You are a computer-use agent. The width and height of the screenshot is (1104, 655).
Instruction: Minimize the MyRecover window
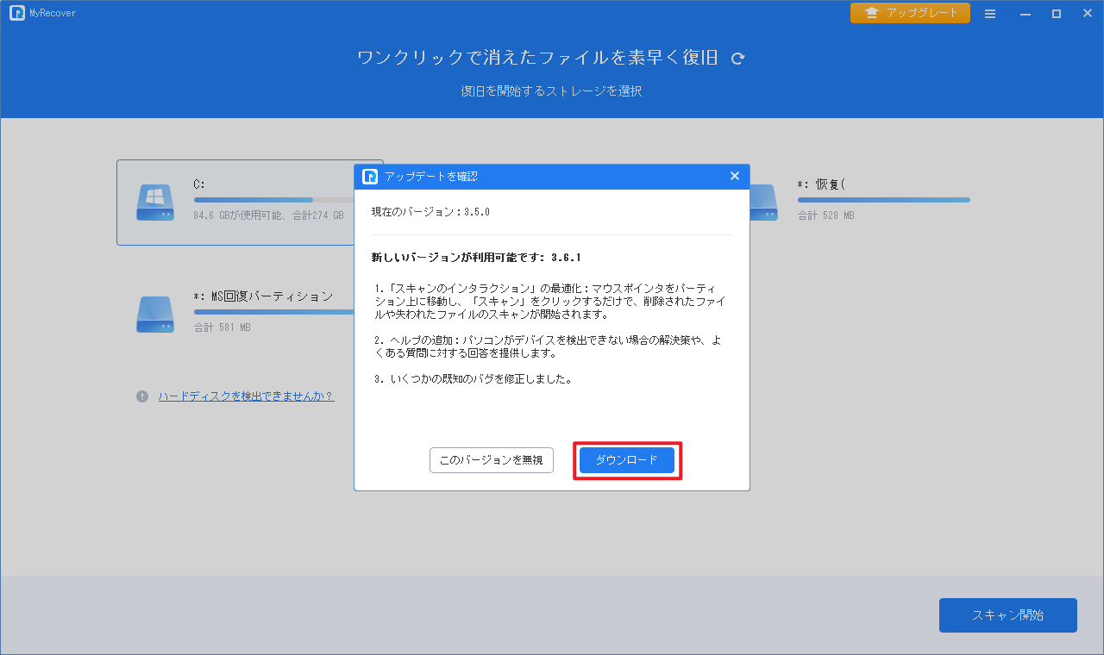tap(1026, 14)
